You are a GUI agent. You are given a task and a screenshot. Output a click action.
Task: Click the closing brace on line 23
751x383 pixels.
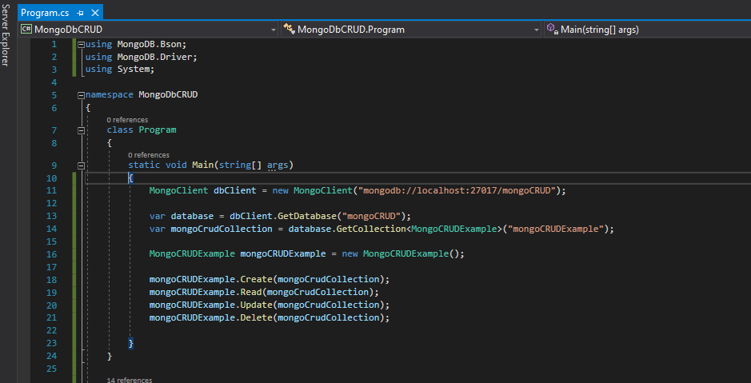pyautogui.click(x=130, y=343)
